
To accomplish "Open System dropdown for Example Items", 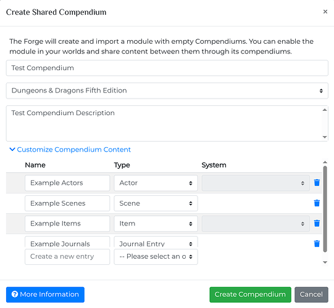I will pyautogui.click(x=256, y=224).
